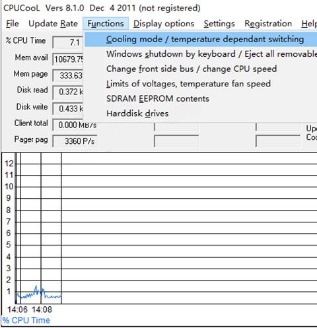
Task: Click the Mem avail label
Action: tap(31, 57)
